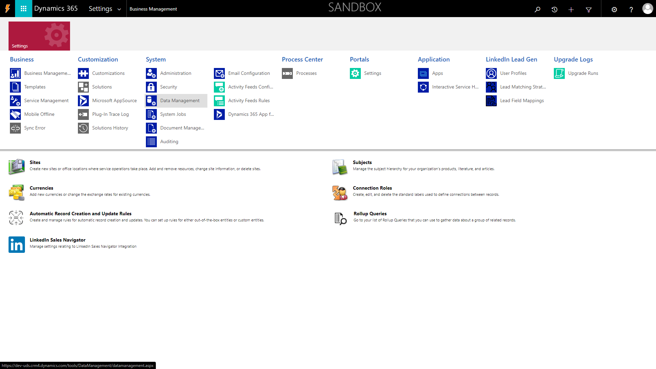Viewport: 656px width, 369px height.
Task: Click the Upgrade Runs icon
Action: 559,73
